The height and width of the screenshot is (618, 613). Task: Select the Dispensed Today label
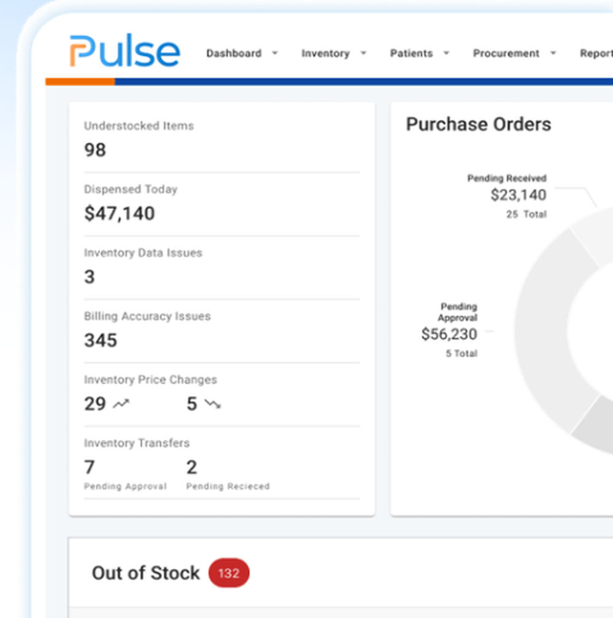[131, 189]
